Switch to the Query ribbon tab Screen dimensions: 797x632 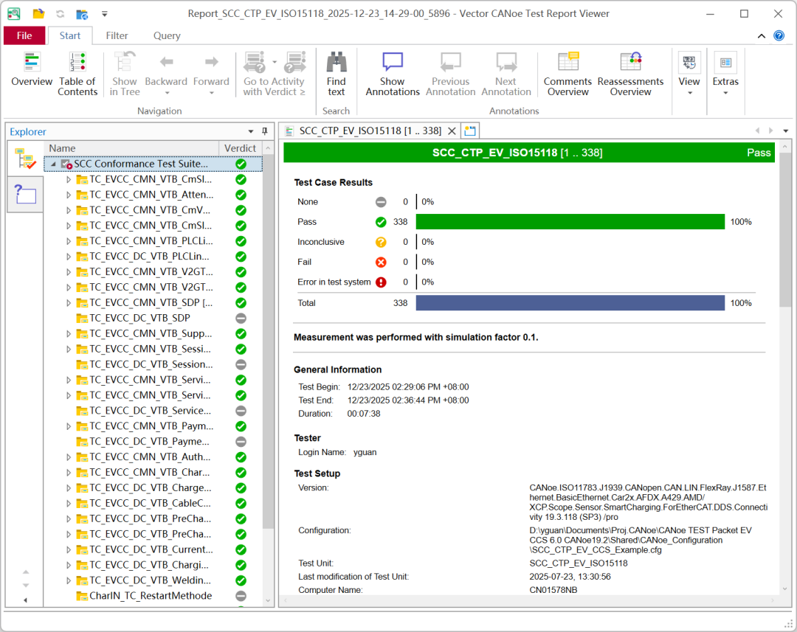pos(167,35)
